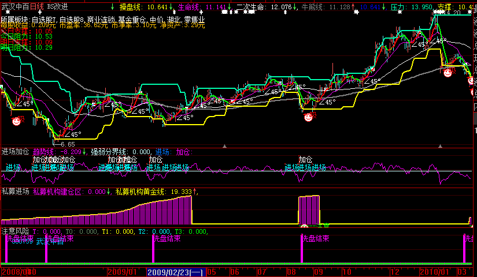The height and width of the screenshot is (277, 477).
Task: Click the 洗盘结束 signal near September 2009
Action: pyautogui.click(x=315, y=237)
